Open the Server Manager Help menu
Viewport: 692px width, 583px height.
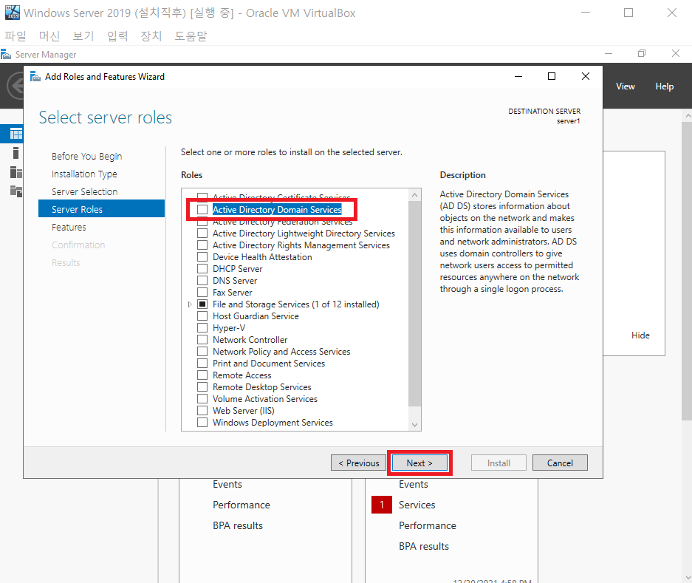pos(664,86)
